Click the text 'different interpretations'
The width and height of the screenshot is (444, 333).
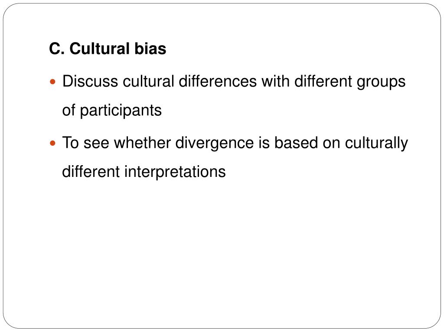click(144, 172)
